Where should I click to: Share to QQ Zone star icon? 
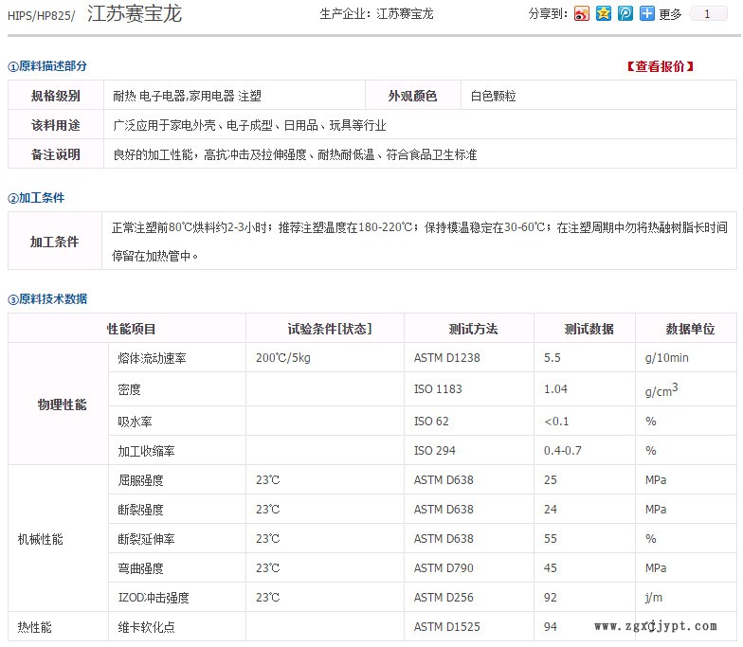[603, 13]
